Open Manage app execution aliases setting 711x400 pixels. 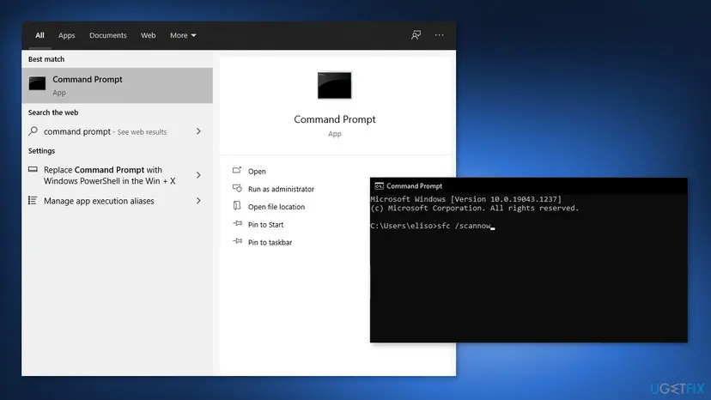(x=99, y=201)
